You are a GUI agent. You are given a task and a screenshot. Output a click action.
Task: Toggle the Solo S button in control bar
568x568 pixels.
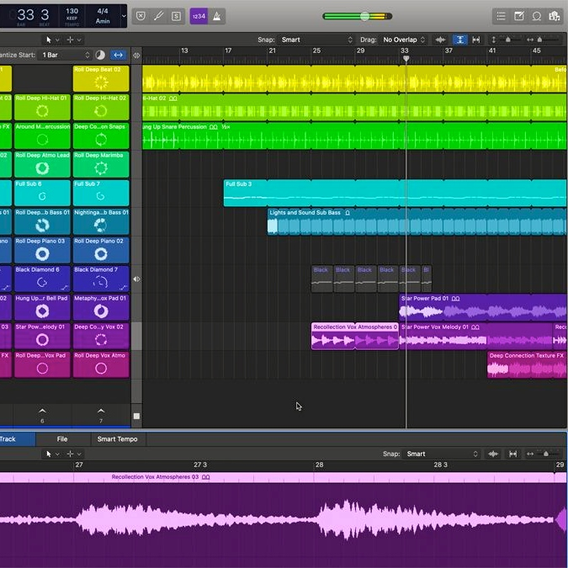coord(176,16)
